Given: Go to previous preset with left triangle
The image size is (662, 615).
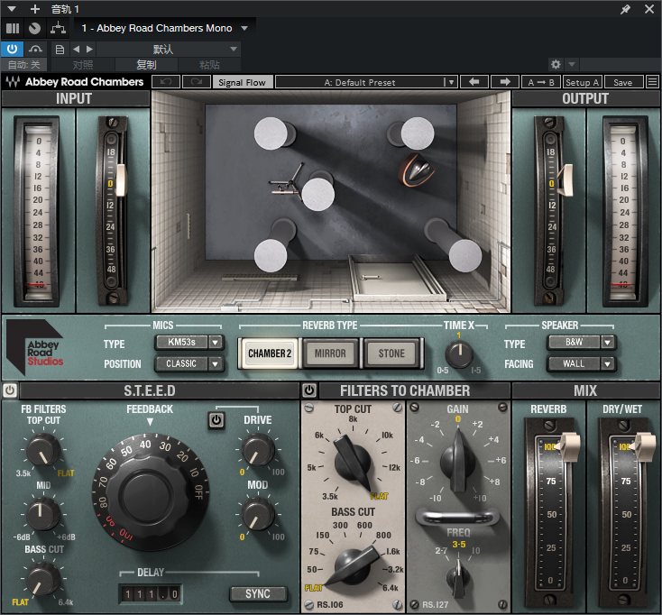Looking at the screenshot, I should pyautogui.click(x=76, y=50).
